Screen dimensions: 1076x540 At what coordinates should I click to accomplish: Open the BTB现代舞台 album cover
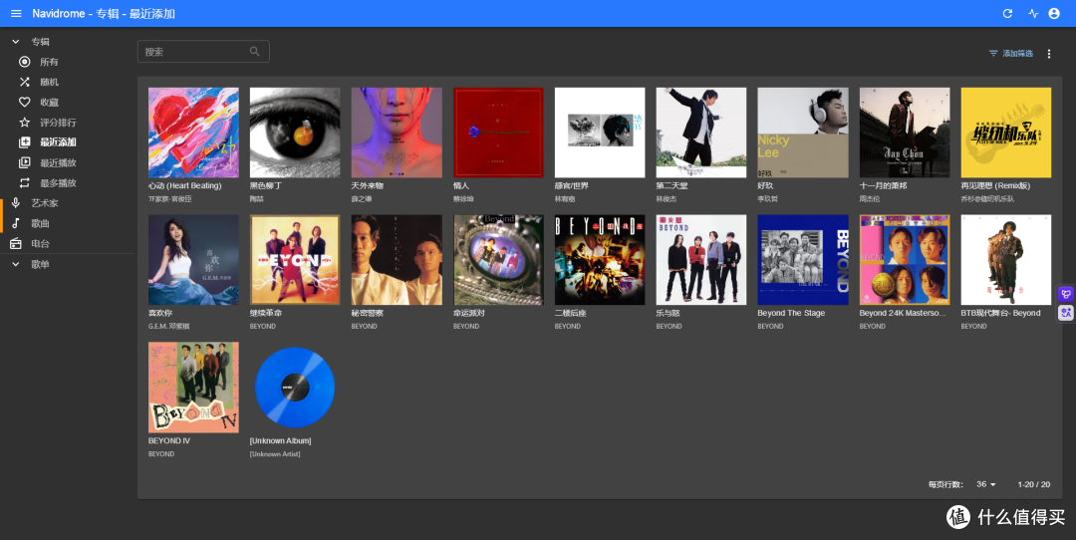pos(1006,260)
